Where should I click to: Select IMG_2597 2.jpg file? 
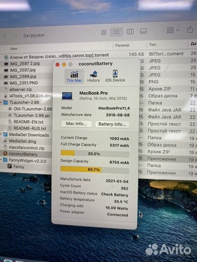pyautogui.click(x=25, y=64)
